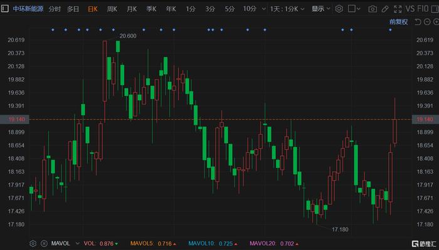
Task: Click the diamond event marker below 前复权
Action: tap(390, 29)
